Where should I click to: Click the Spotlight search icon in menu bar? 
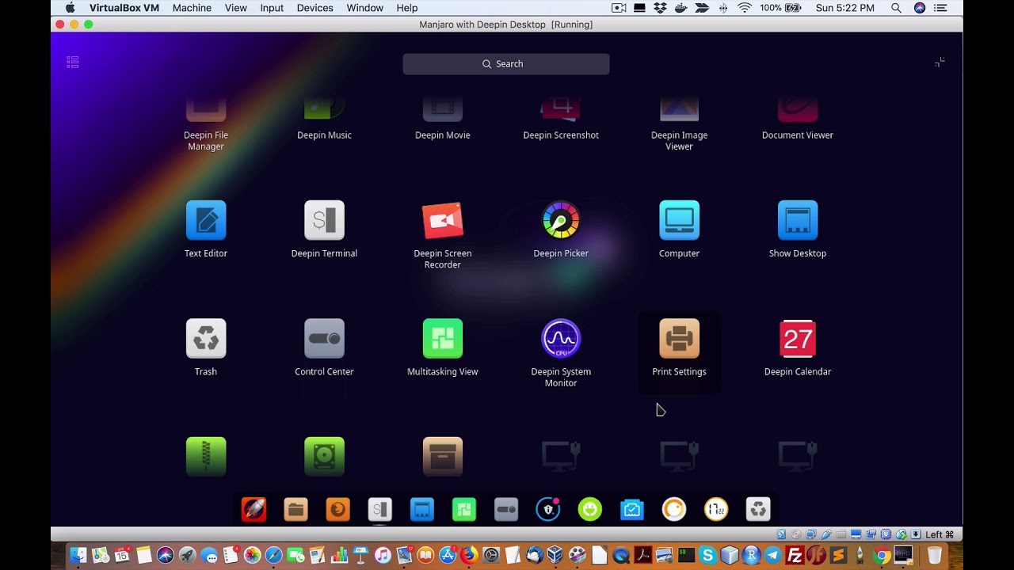click(x=896, y=8)
